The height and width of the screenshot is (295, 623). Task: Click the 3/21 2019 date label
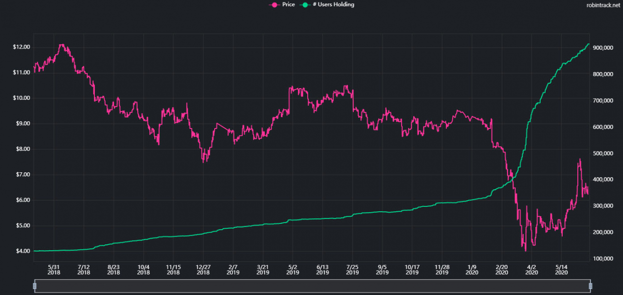pos(263,270)
